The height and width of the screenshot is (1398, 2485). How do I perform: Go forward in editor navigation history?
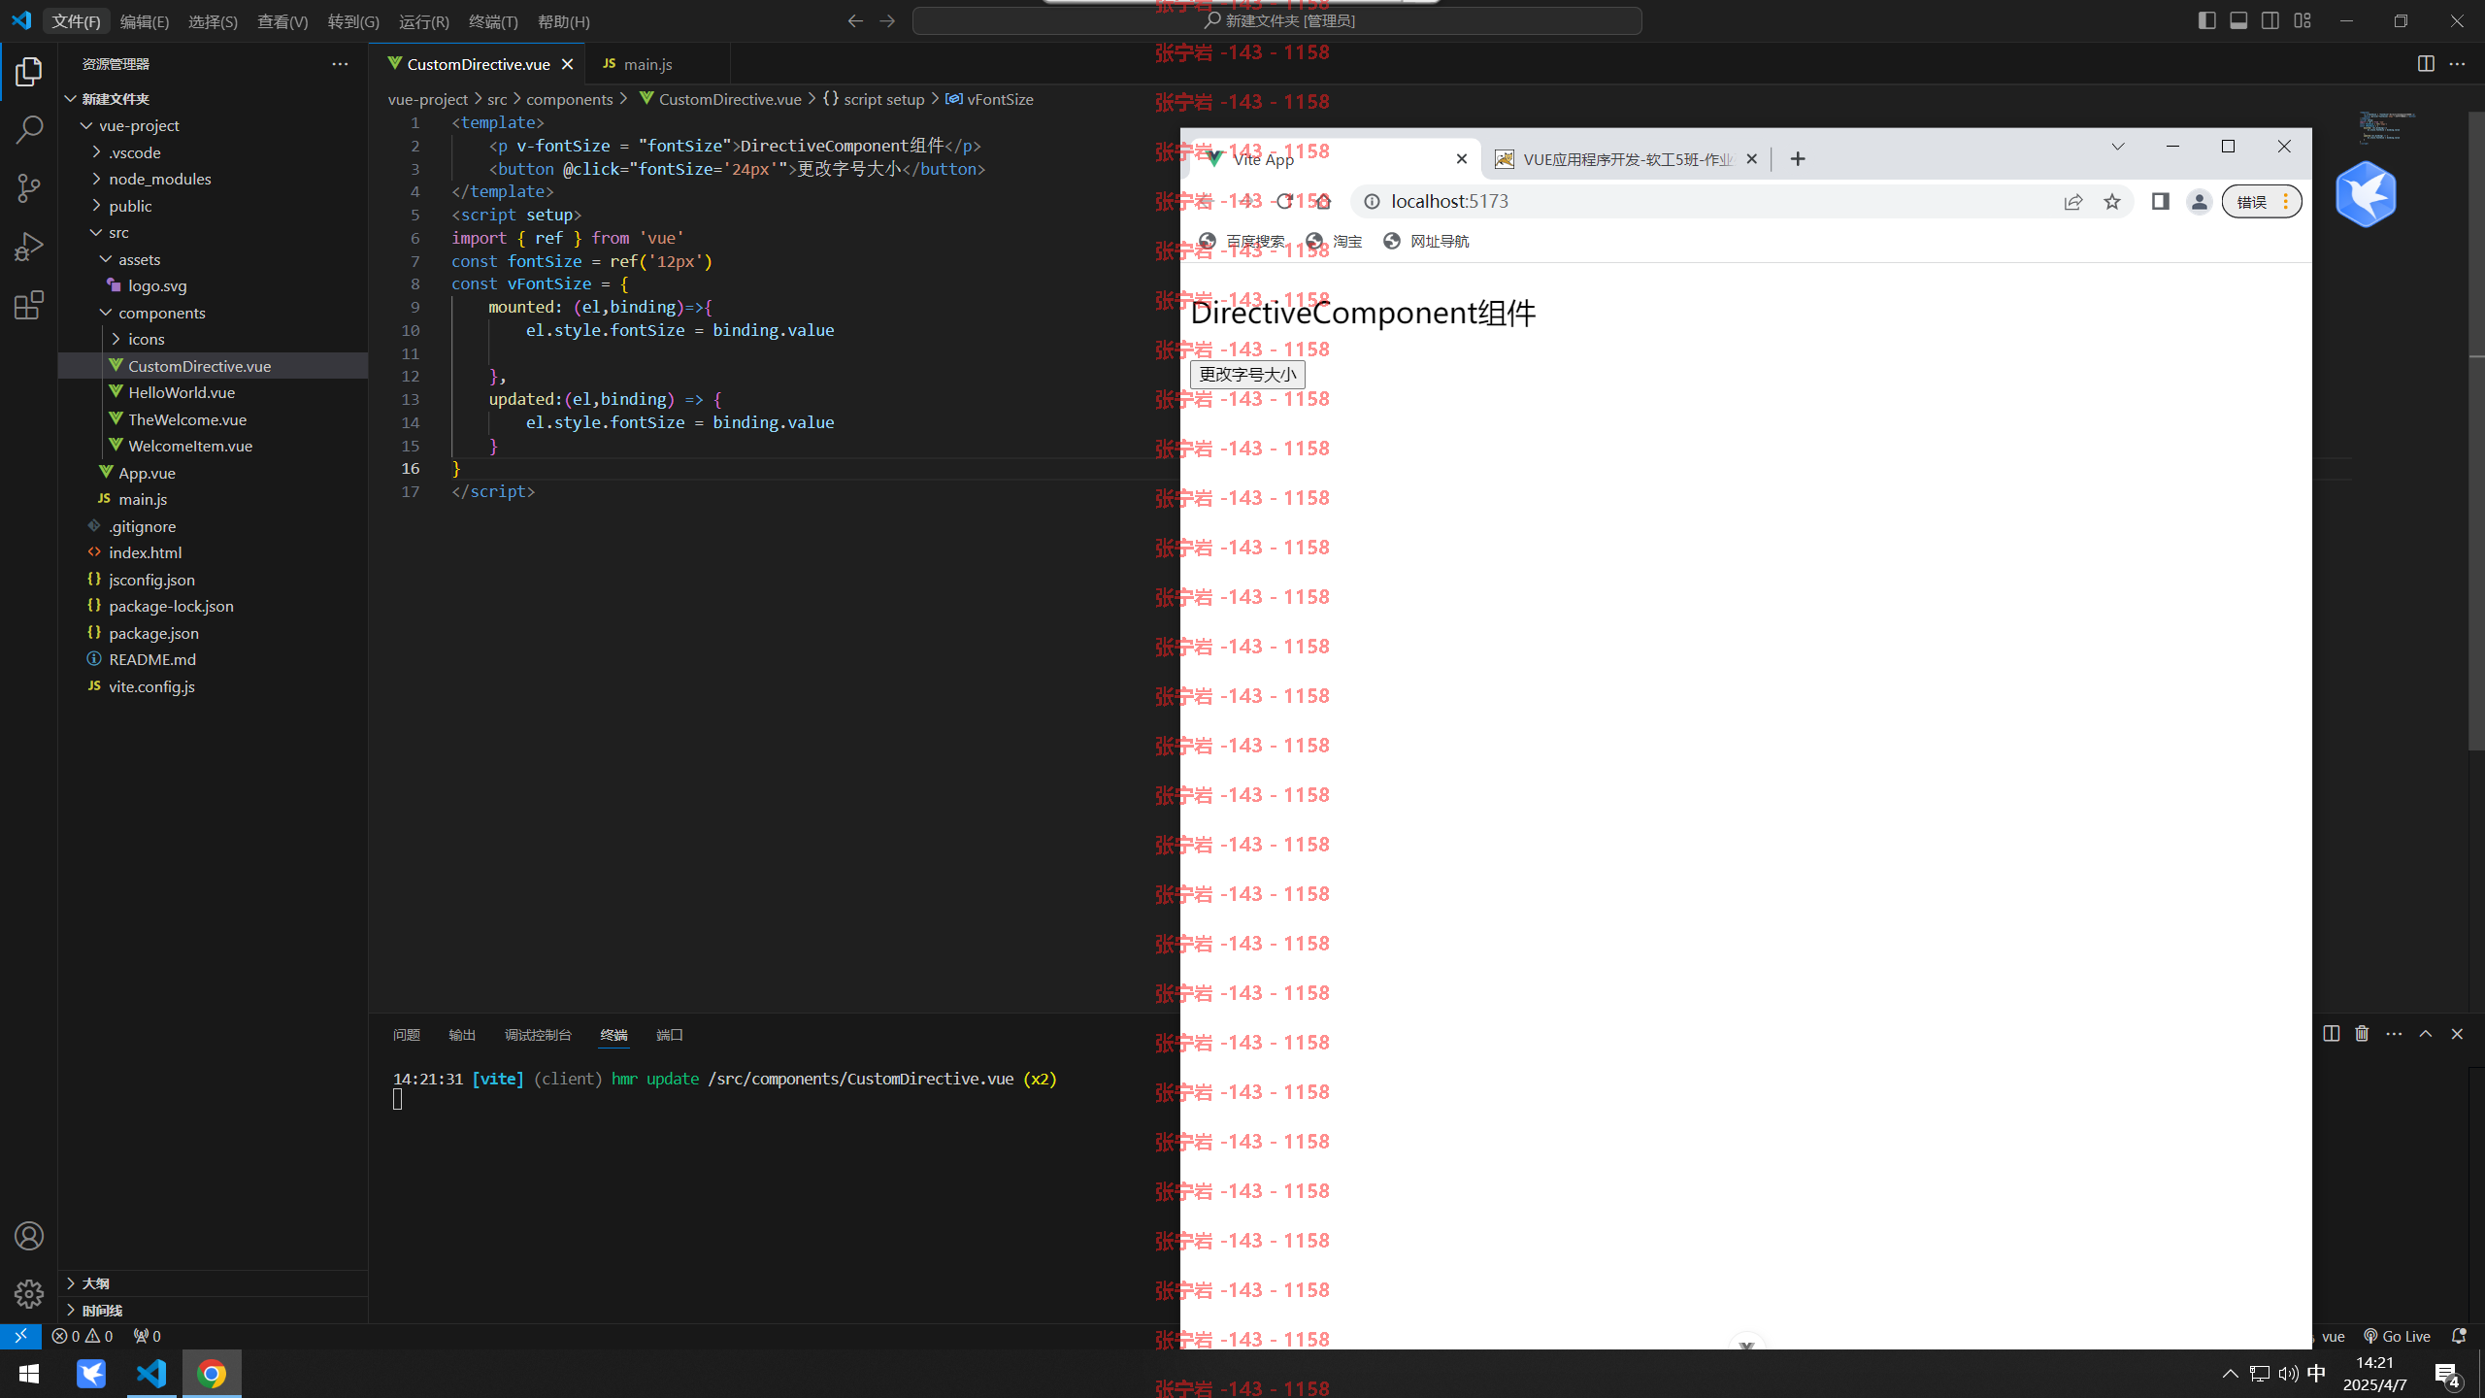pos(887,20)
